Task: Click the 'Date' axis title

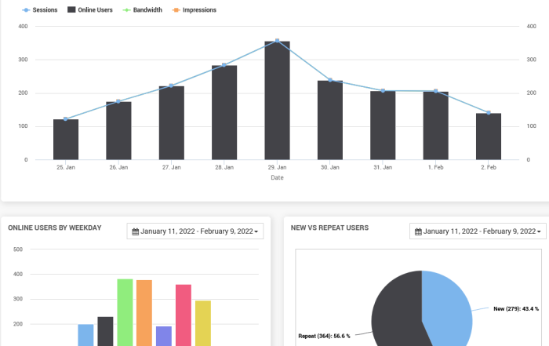Action: tap(277, 177)
